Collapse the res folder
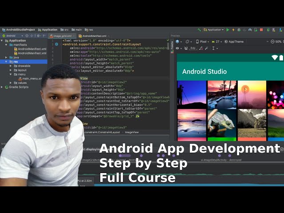This screenshot has height=213, width=284. [6, 62]
